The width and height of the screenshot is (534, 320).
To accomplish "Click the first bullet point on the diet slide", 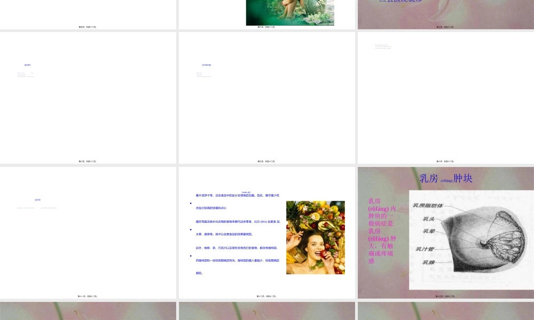I will coord(191,204).
